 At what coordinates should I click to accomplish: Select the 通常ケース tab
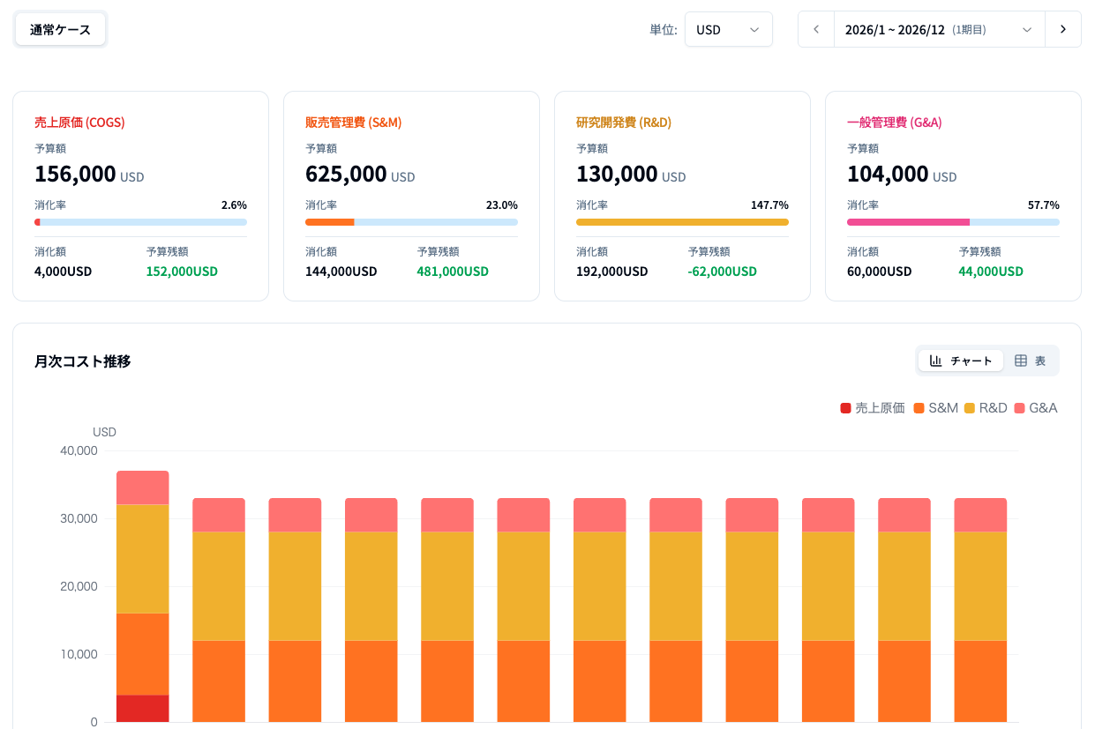tap(60, 29)
